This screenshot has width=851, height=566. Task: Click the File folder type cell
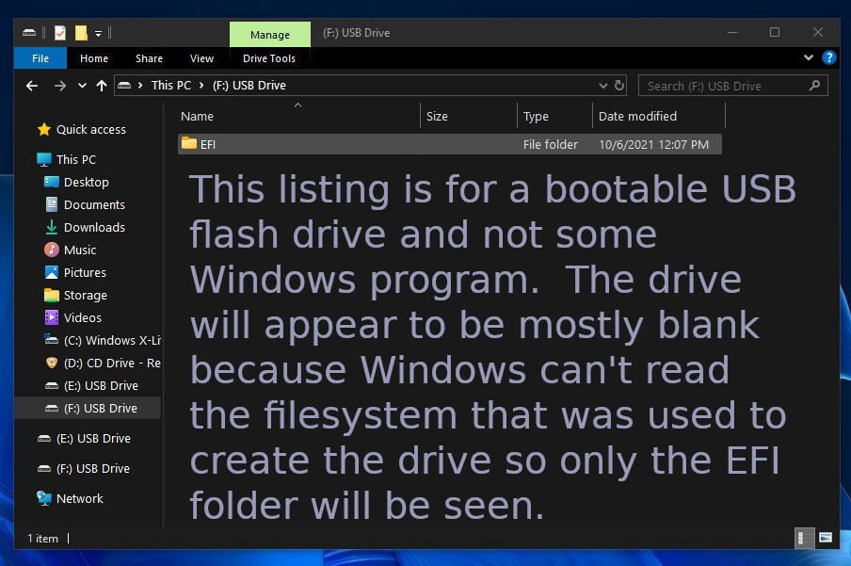(551, 144)
